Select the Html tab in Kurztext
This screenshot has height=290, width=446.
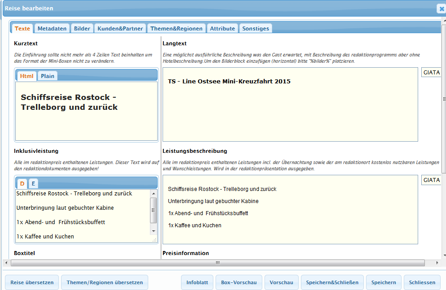click(x=27, y=76)
